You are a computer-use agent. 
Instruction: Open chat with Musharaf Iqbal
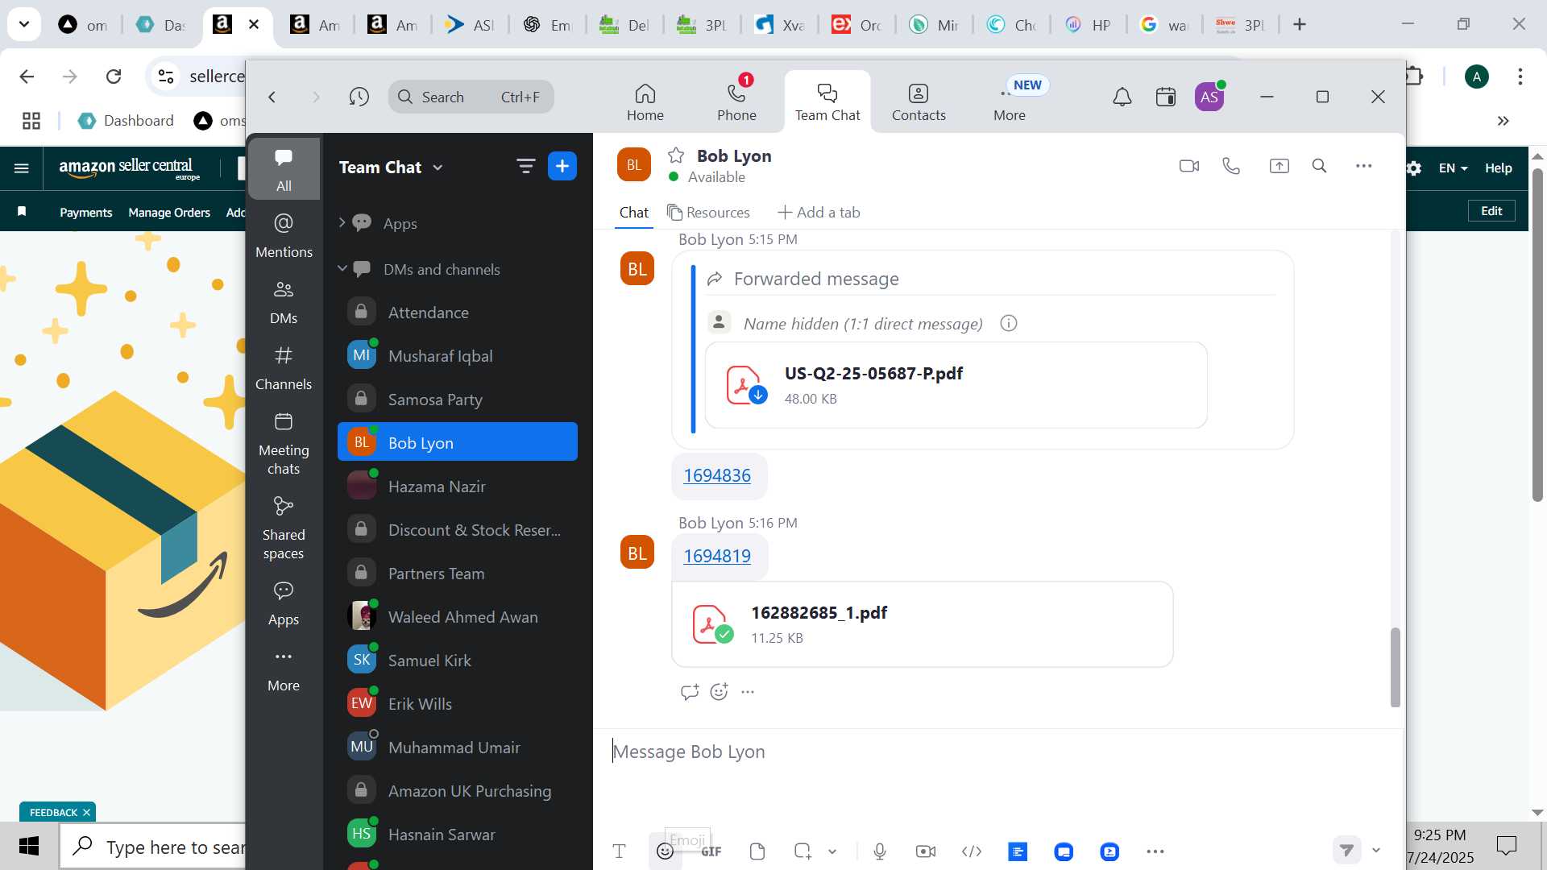pyautogui.click(x=458, y=355)
